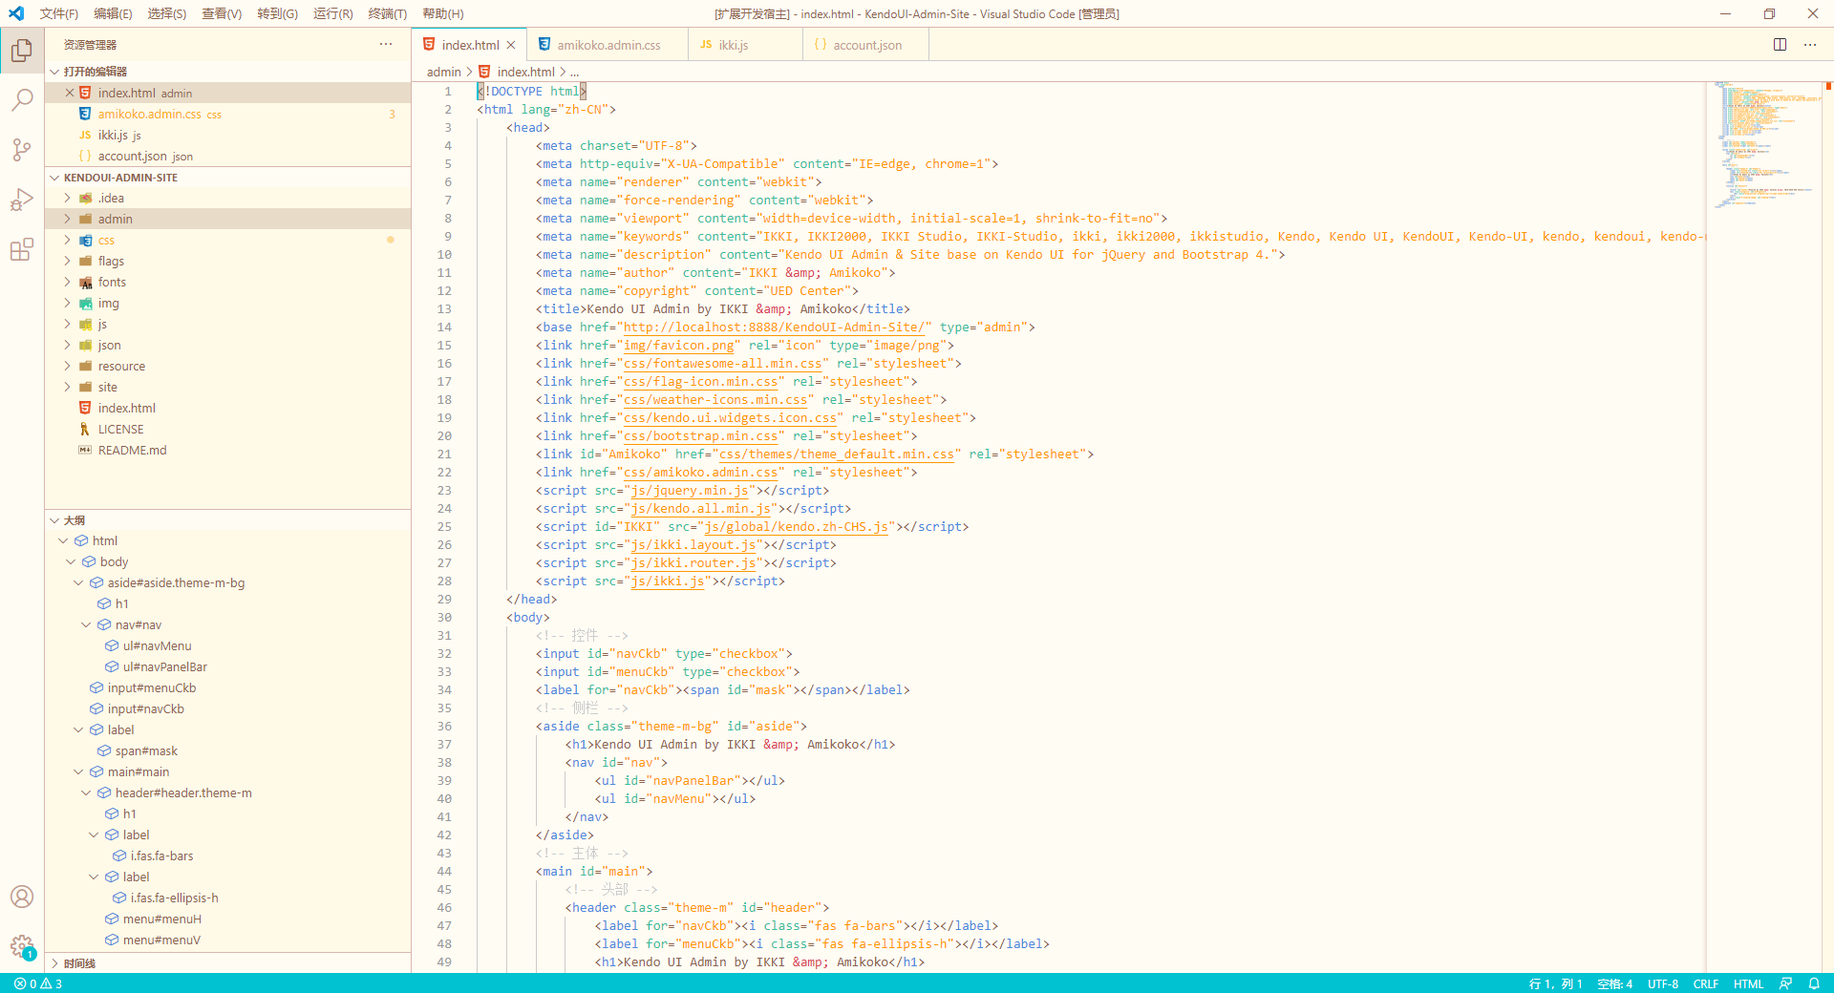
Task: Click feedback icon in status bar
Action: pyautogui.click(x=1785, y=983)
